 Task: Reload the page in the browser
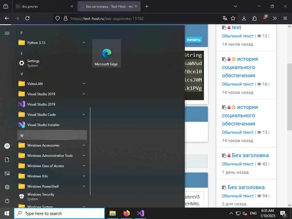27,18
